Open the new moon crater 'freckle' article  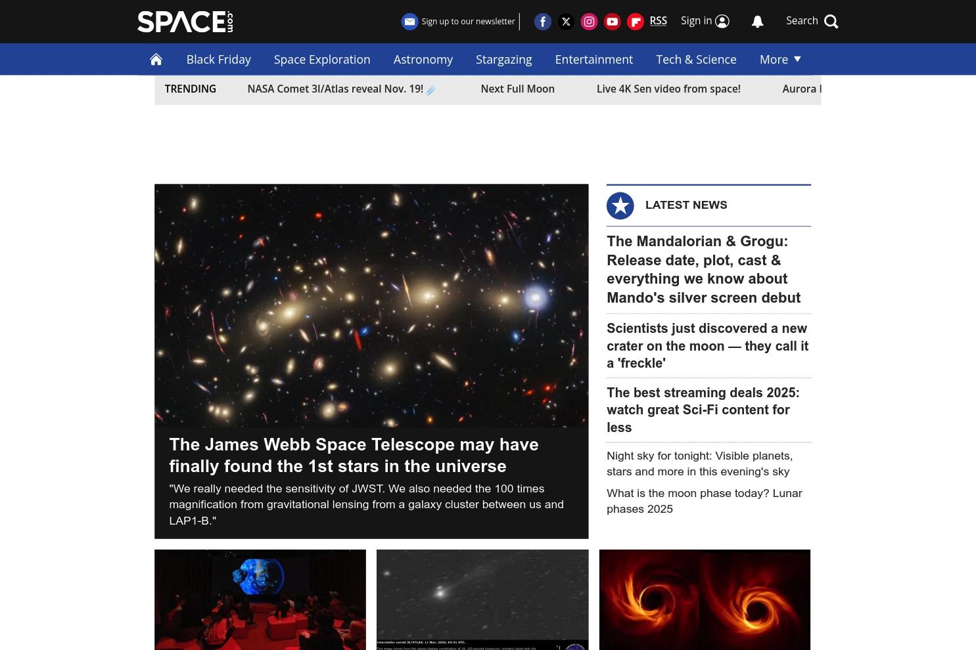(x=707, y=345)
